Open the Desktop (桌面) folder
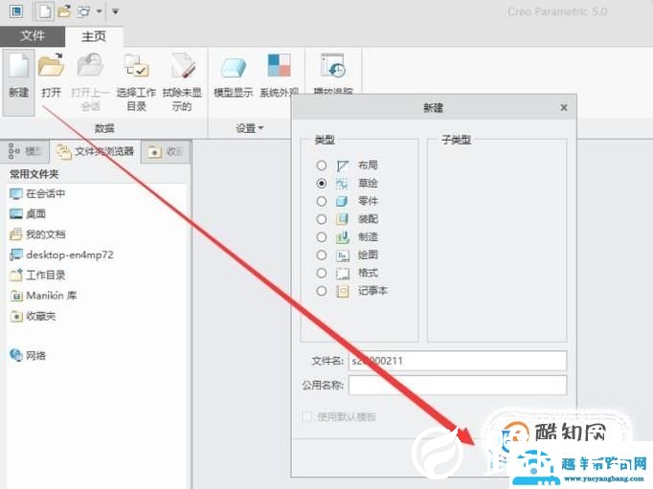Image resolution: width=653 pixels, height=489 pixels. (x=28, y=214)
